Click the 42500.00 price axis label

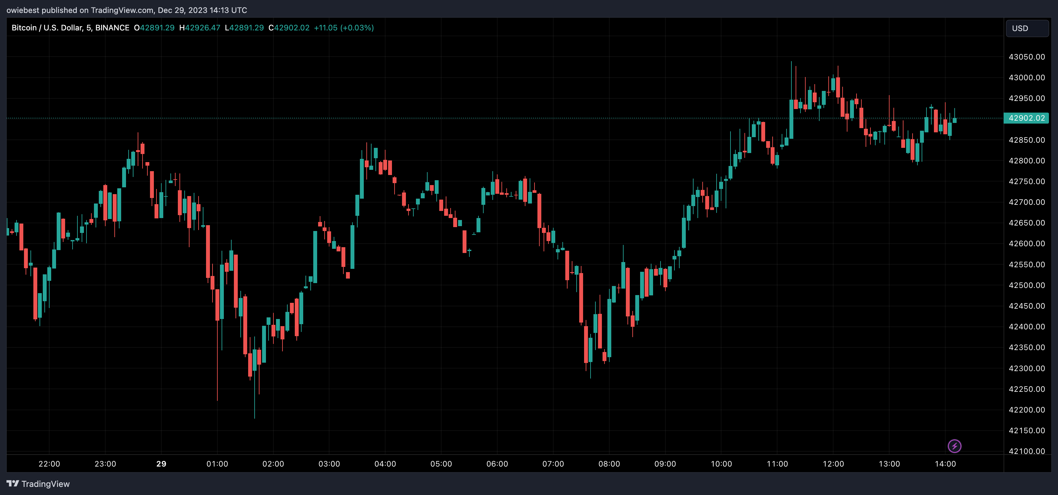[x=1027, y=285]
